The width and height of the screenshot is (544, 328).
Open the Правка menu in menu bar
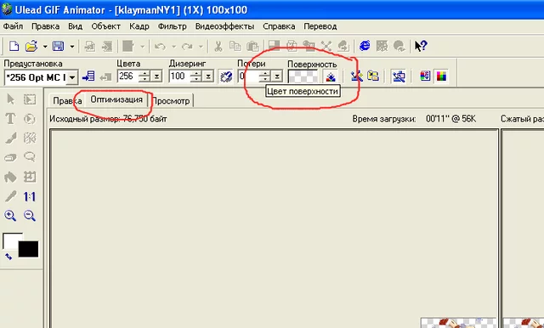[45, 26]
